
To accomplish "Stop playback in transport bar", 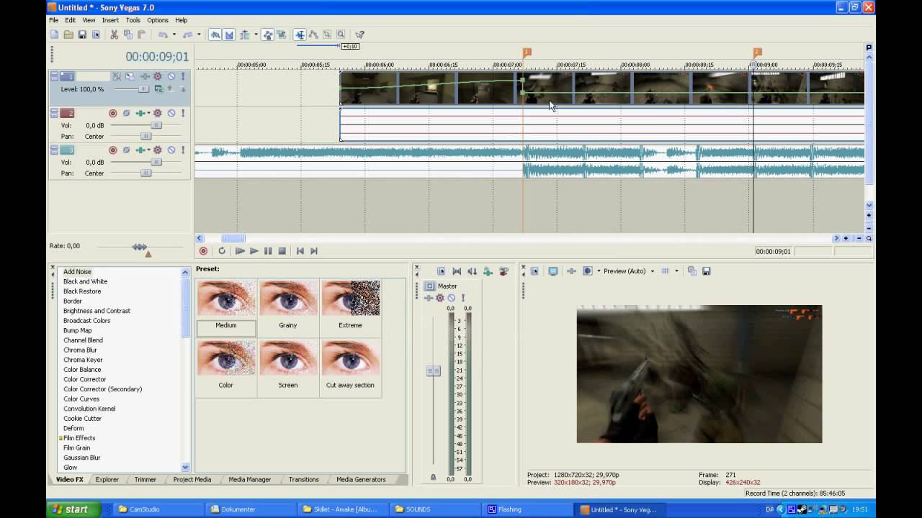I will point(282,251).
